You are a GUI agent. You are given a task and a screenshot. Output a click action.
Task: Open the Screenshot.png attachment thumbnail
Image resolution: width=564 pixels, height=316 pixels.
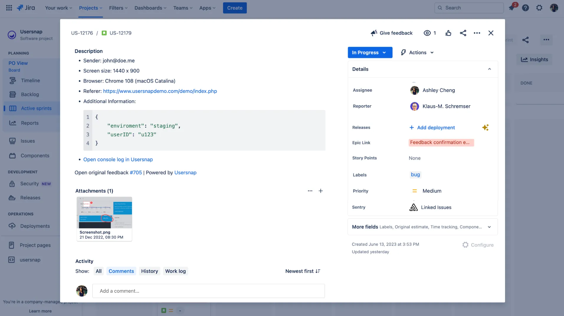click(x=104, y=212)
